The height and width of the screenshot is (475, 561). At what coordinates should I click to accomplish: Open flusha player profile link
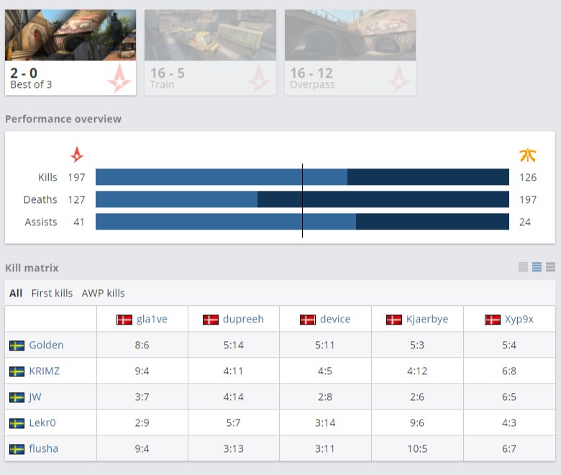(x=44, y=448)
